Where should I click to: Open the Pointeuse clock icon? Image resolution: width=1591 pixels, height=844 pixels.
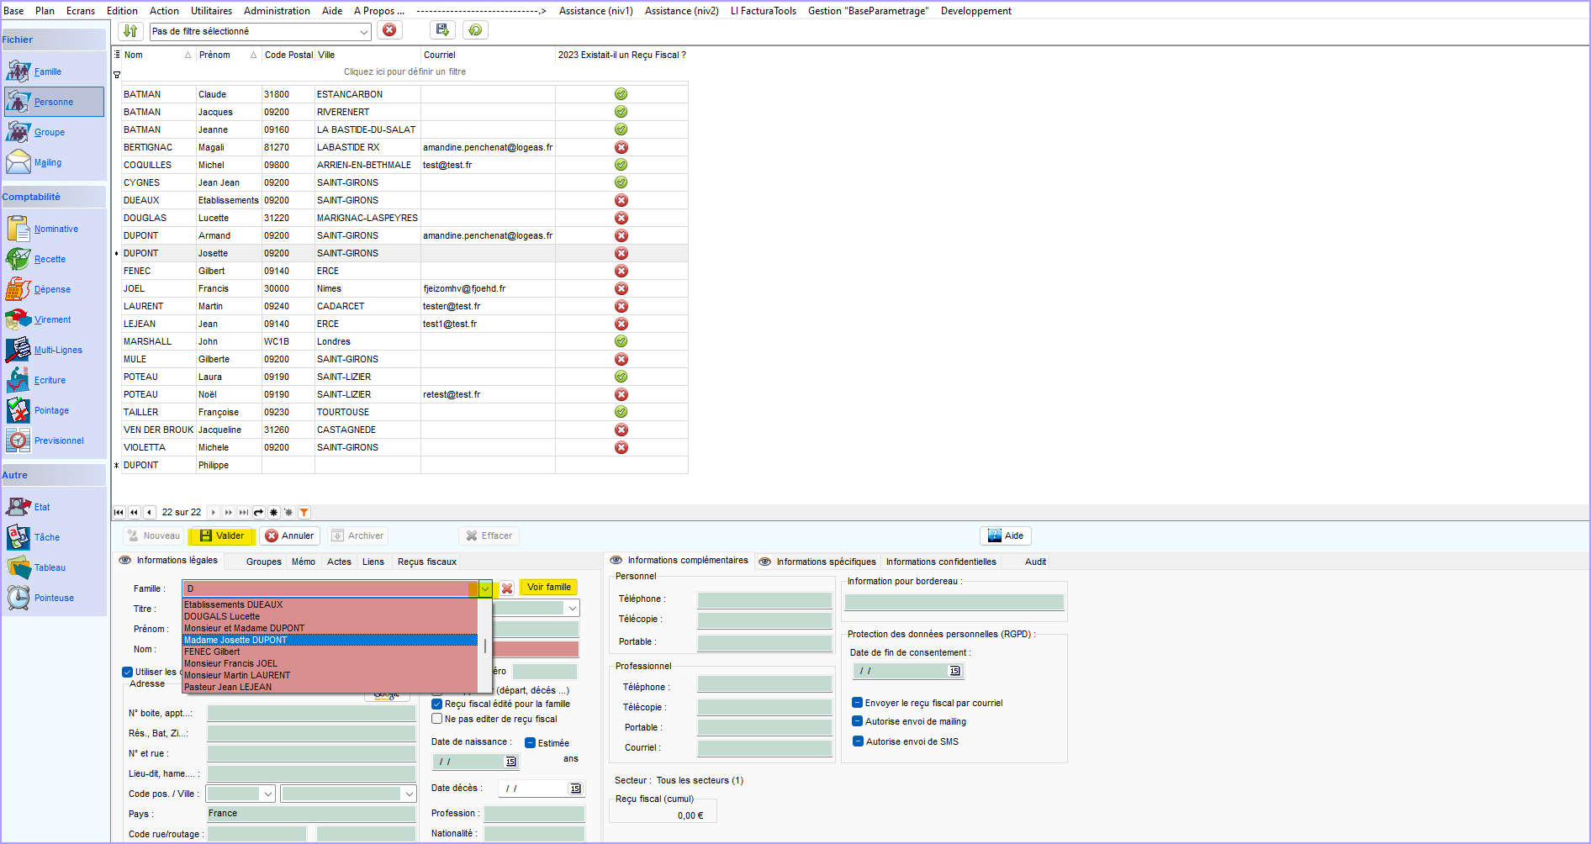pos(18,598)
